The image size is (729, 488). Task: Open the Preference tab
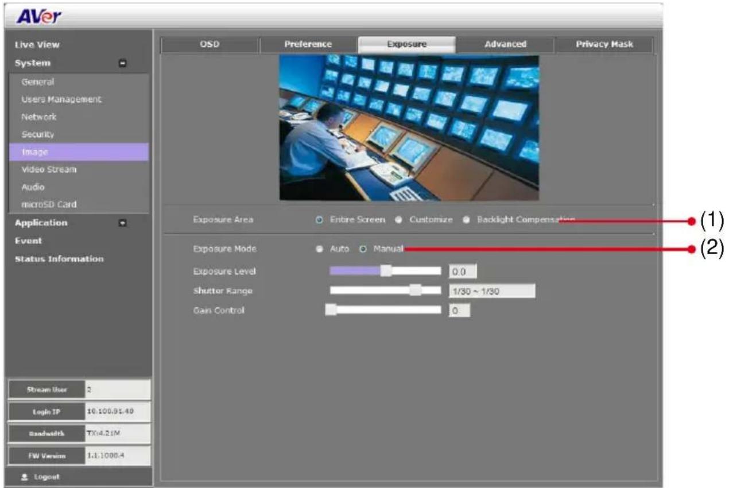(308, 44)
